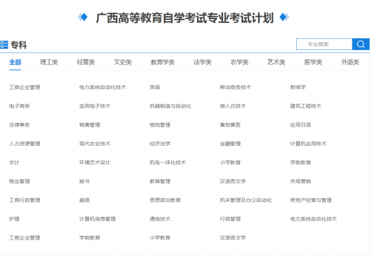Viewport: 371px width, 257px height.
Task: Open the 房地产经营与管理 major link
Action: (311, 200)
